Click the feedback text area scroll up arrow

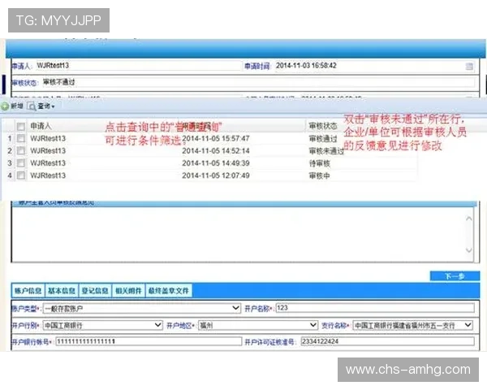point(469,219)
